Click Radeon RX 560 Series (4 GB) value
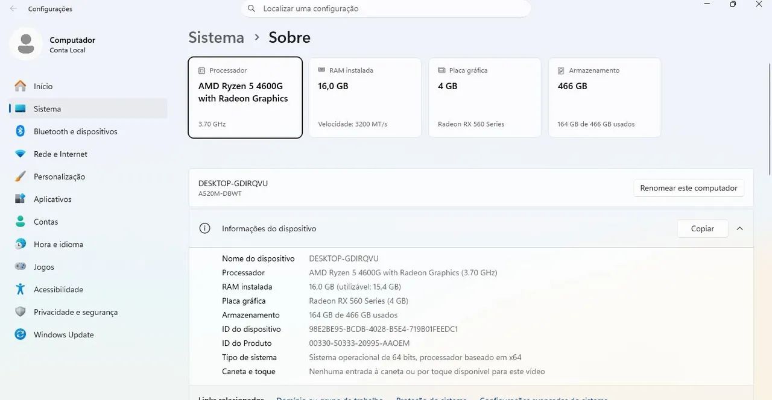Viewport: 772px width, 400px height. click(358, 301)
